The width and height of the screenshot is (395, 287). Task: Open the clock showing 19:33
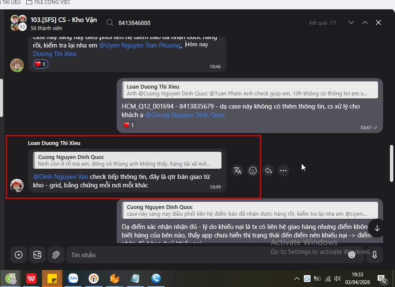click(x=358, y=279)
